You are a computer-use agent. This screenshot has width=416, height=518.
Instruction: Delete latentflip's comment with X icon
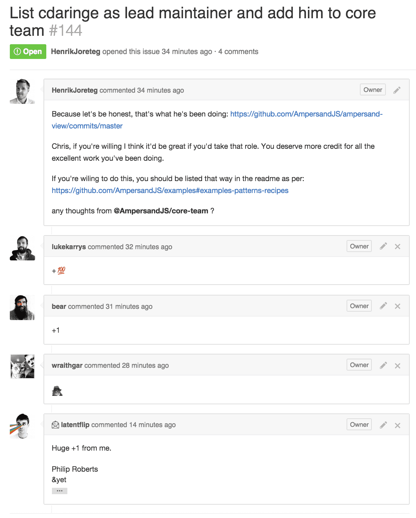point(397,425)
